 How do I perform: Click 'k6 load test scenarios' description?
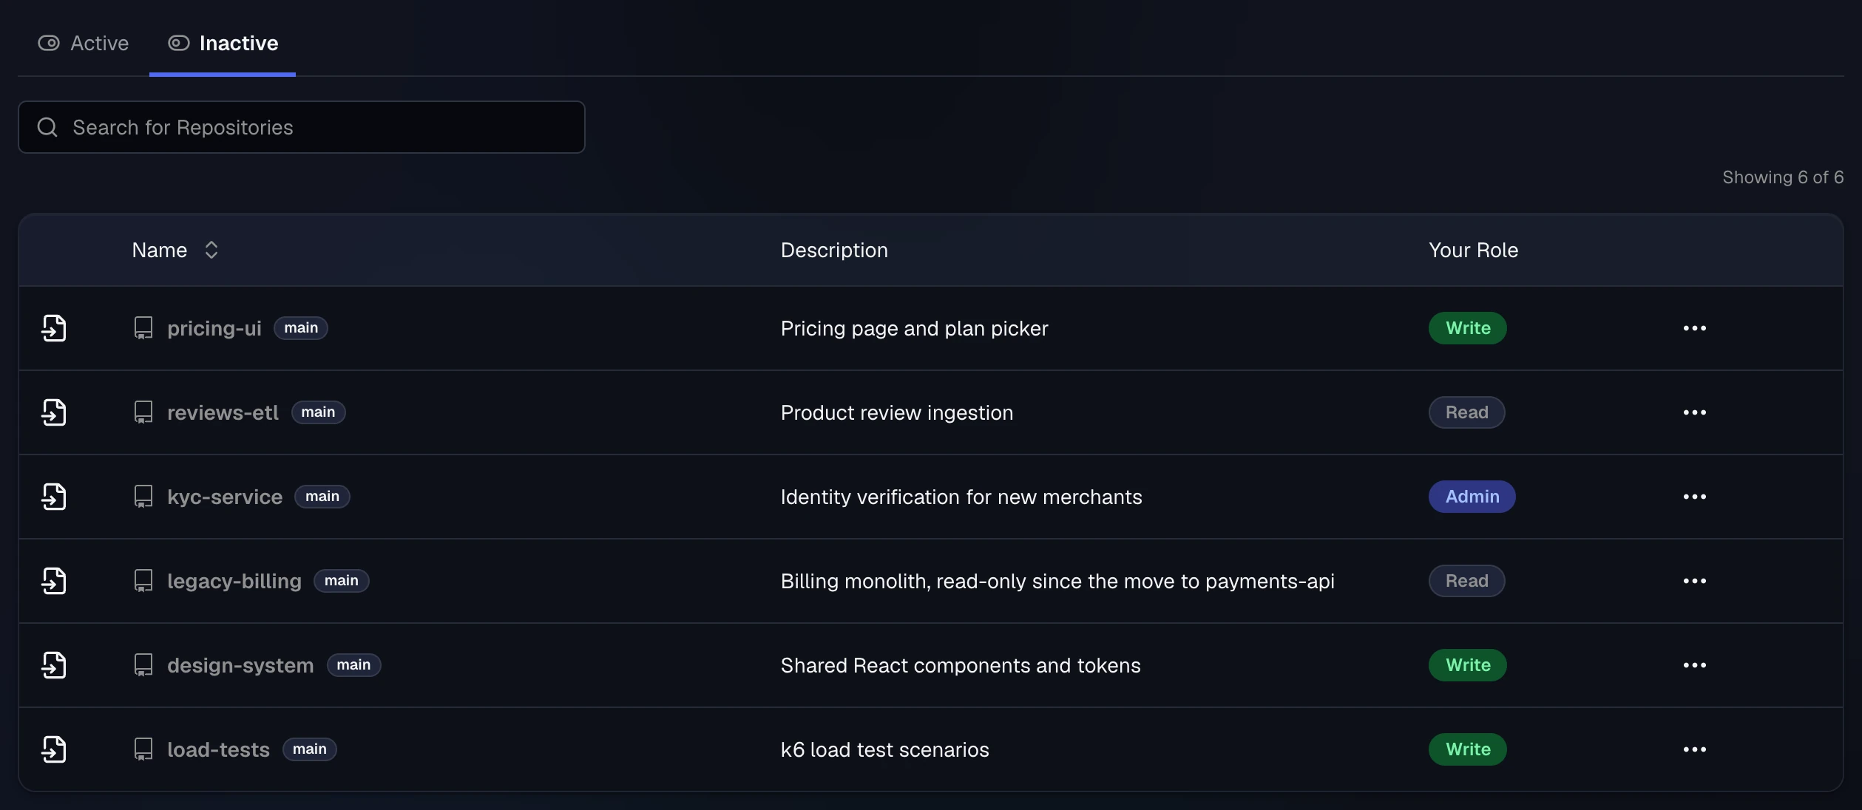885,749
